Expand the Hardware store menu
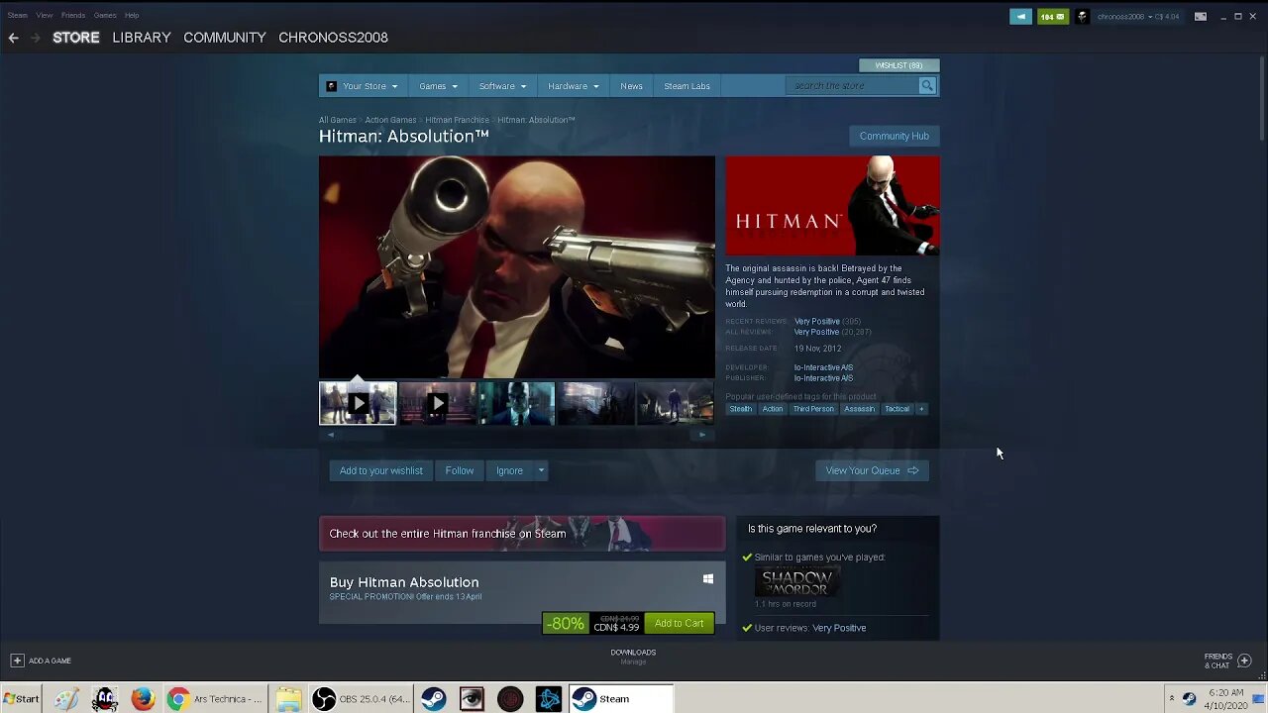This screenshot has height=713, width=1268. point(574,86)
